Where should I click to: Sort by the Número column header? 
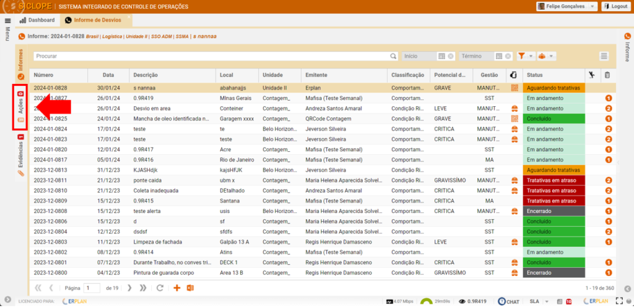[58, 75]
